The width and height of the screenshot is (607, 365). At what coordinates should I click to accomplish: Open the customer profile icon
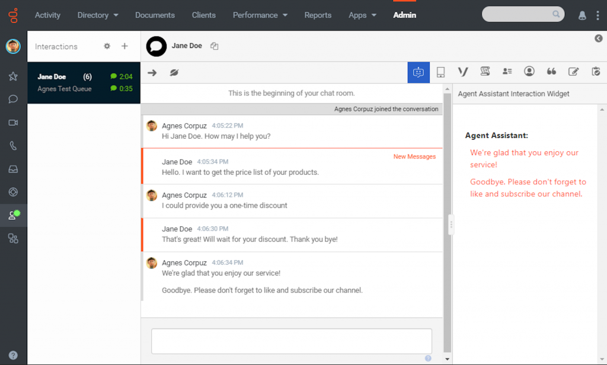click(x=529, y=71)
